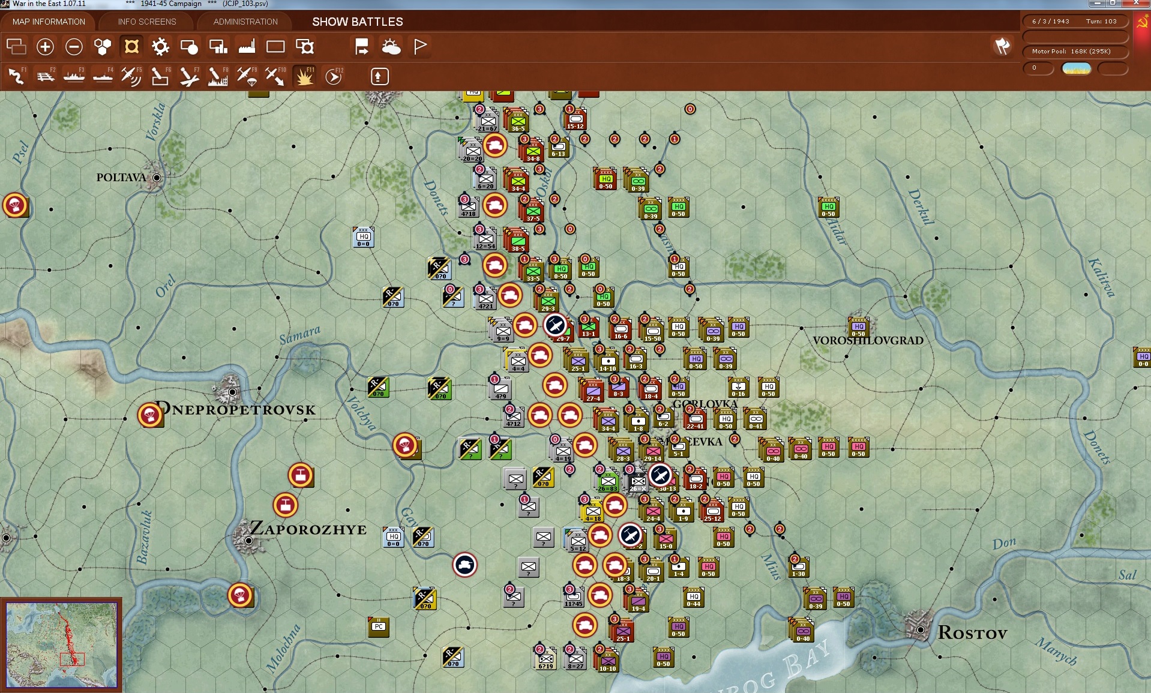Click the weather sun-and-cloud icon

point(391,47)
